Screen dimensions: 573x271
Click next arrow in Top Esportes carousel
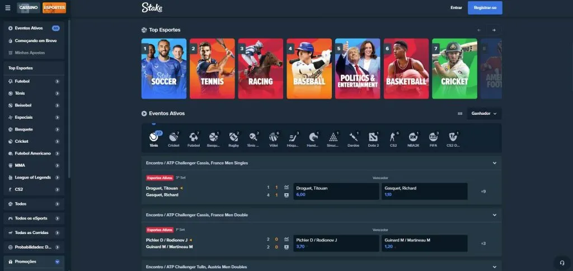pyautogui.click(x=494, y=30)
